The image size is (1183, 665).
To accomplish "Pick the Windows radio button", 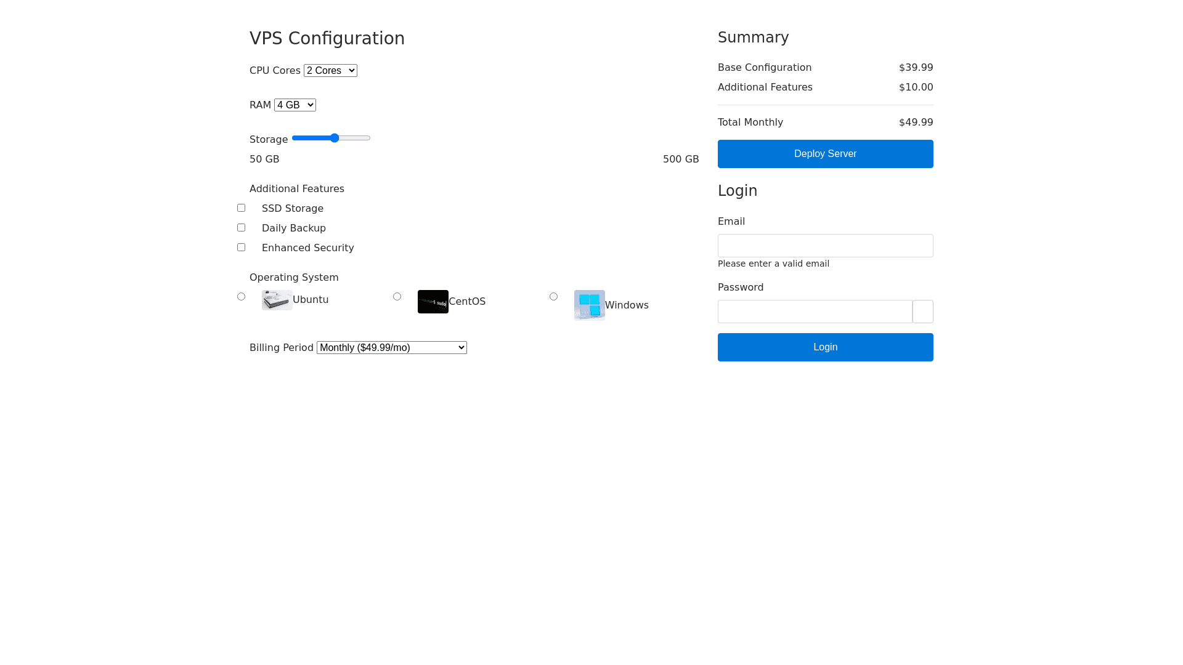I will tap(553, 297).
